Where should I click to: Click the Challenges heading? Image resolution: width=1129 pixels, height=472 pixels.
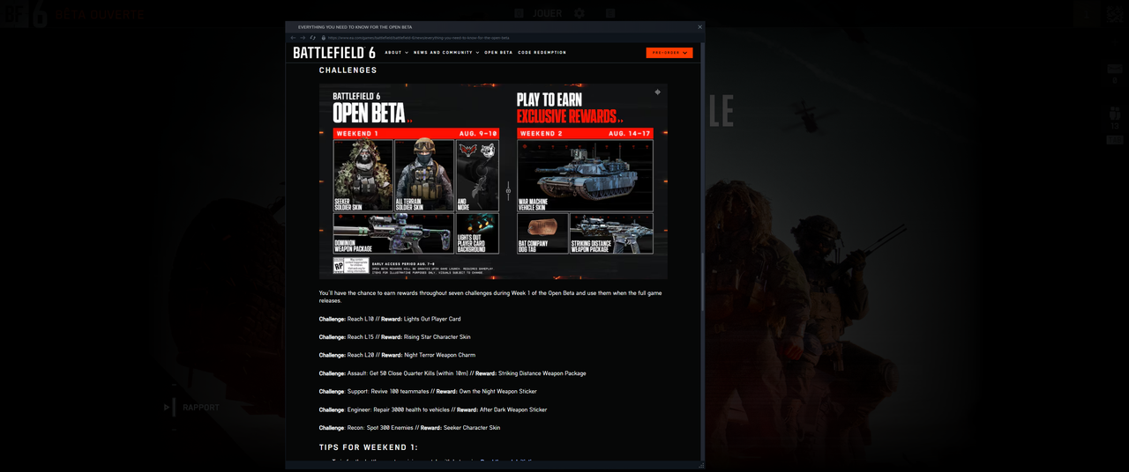coord(348,70)
